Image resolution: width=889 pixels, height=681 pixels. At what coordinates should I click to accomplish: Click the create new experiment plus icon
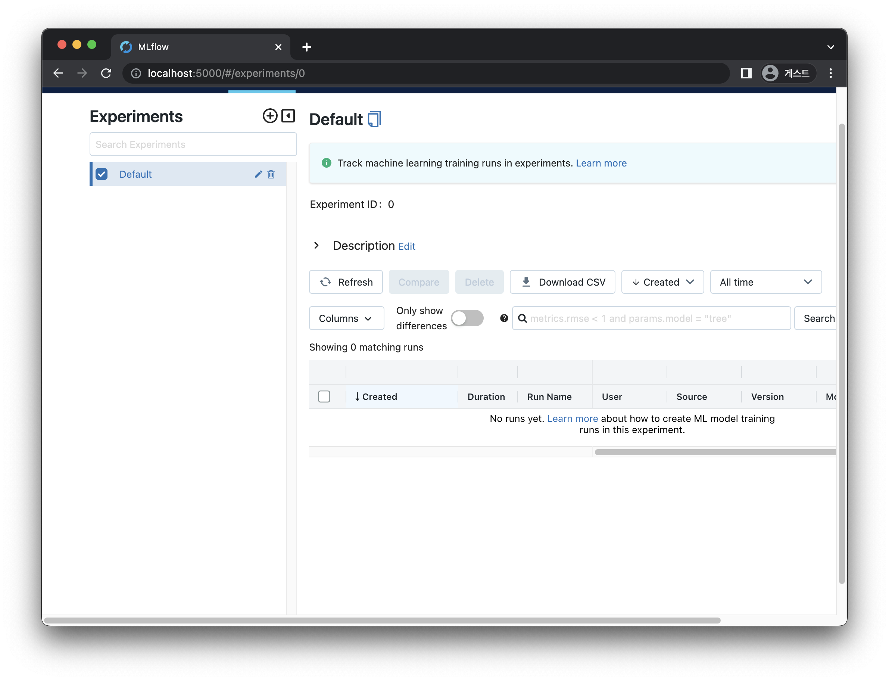point(270,116)
